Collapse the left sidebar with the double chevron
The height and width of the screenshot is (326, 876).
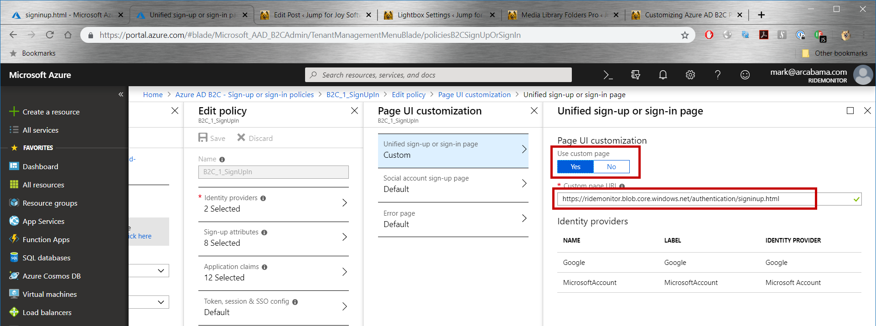pos(121,94)
